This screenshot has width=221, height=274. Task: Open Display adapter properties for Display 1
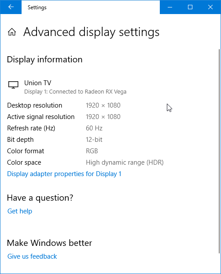(64, 174)
